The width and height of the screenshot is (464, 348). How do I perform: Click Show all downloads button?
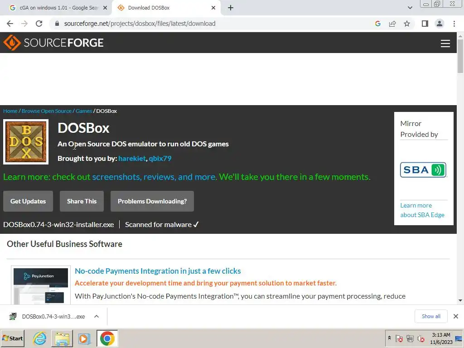click(x=431, y=316)
